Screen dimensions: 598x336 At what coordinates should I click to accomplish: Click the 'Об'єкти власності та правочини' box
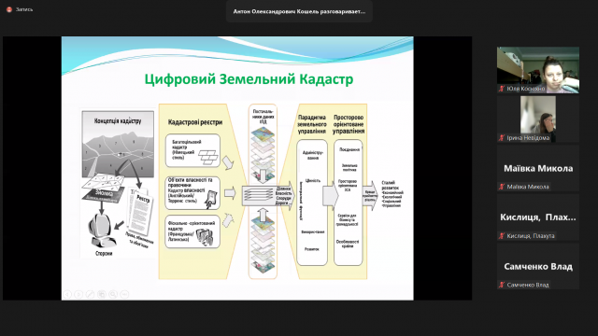point(192,193)
